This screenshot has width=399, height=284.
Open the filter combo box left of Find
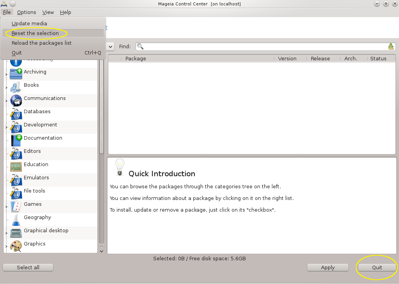point(110,46)
